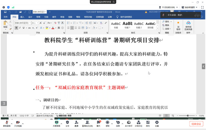This screenshot has height=130, width=206.
Task: Open the Review (审阅) ribbon tab
Action: pos(62,17)
